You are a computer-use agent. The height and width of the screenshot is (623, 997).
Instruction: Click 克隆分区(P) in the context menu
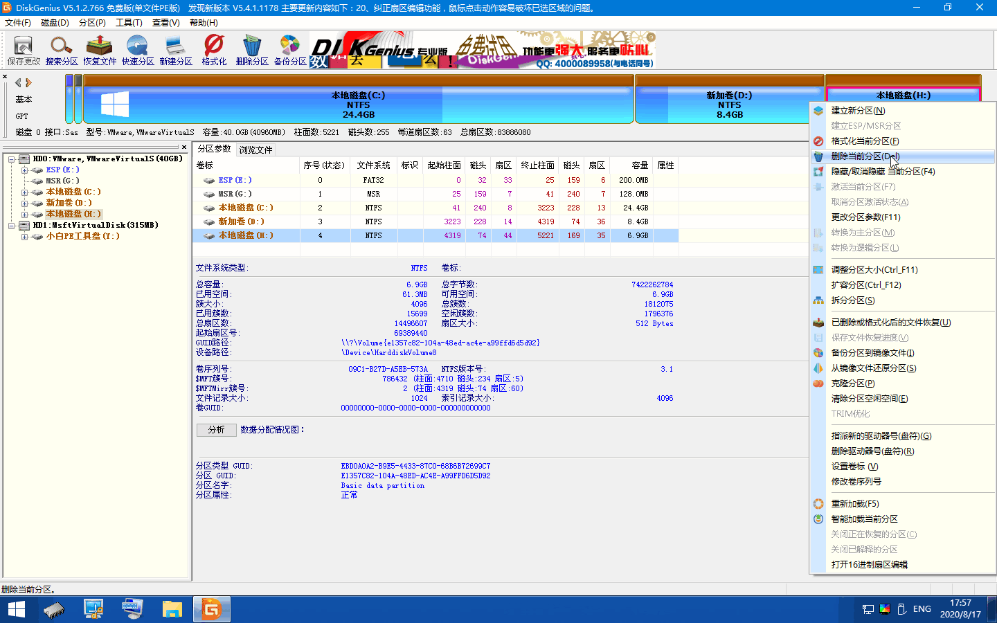(903, 383)
